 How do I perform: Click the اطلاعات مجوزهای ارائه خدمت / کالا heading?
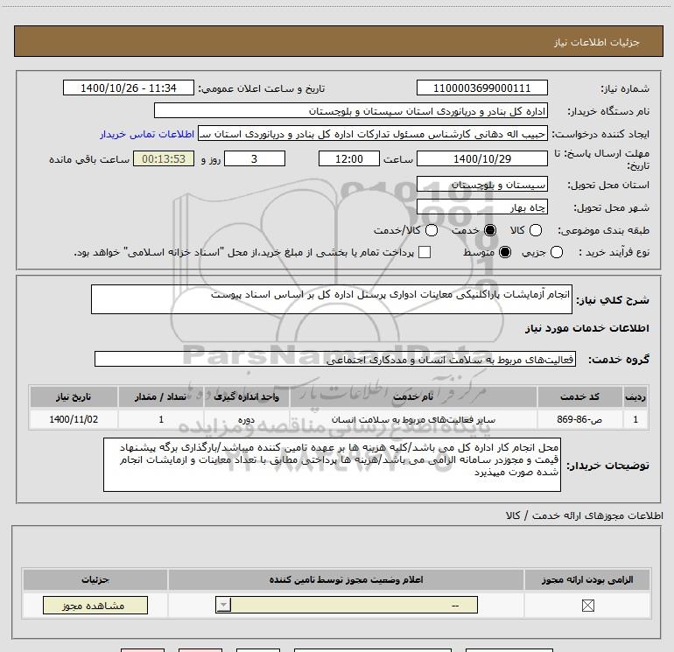[x=585, y=515]
